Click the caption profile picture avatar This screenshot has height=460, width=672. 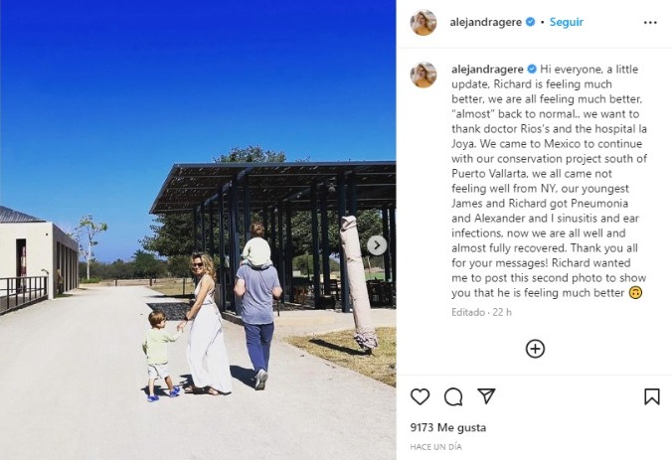click(x=423, y=75)
